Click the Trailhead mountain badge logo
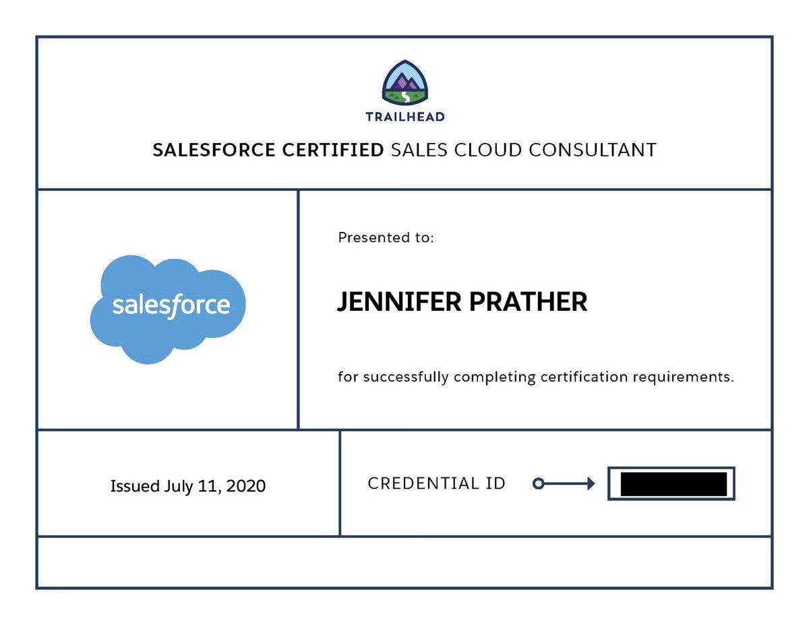 point(404,84)
